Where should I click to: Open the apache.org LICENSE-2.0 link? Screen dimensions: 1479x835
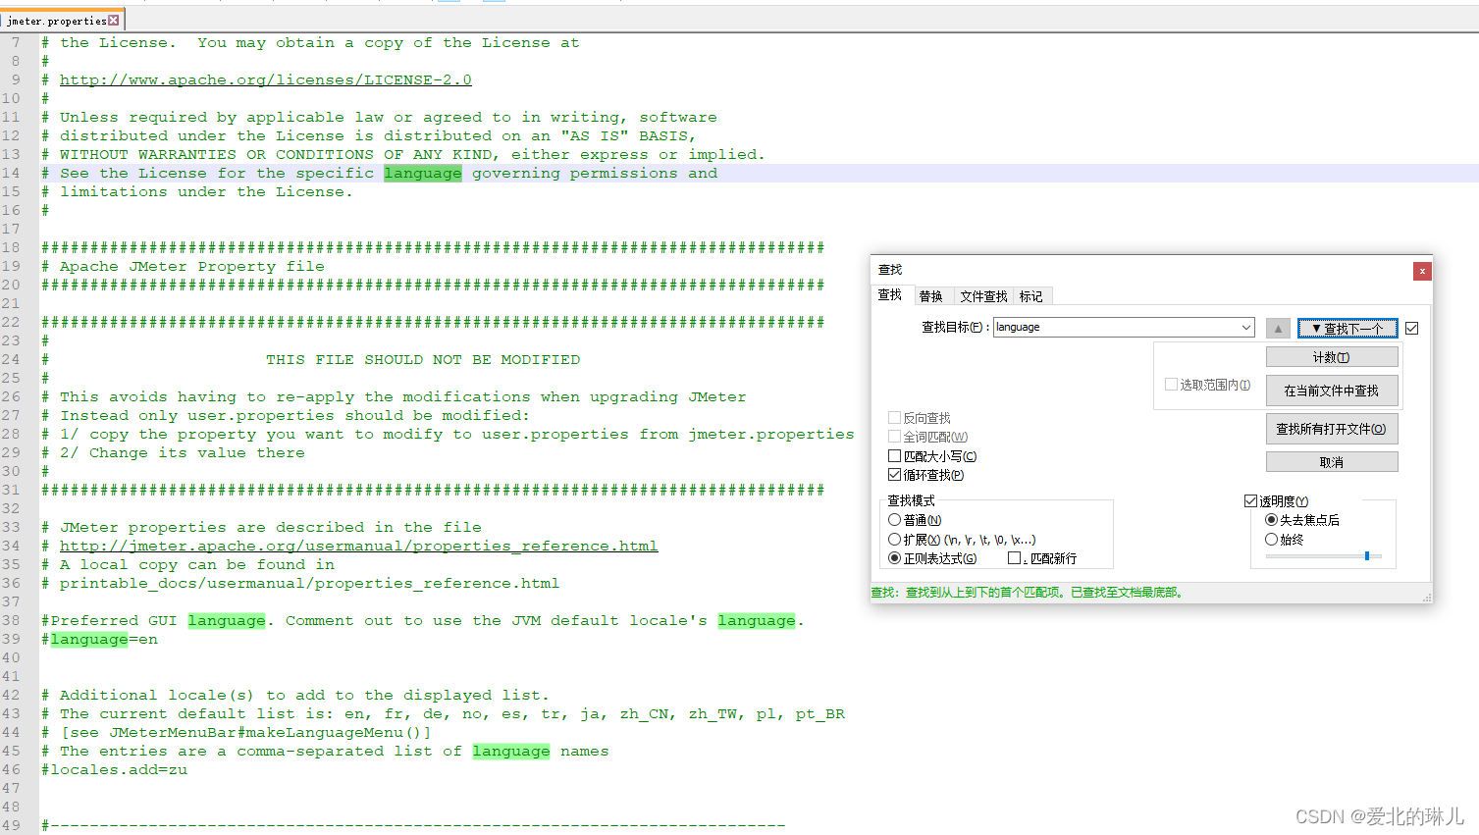coord(265,80)
